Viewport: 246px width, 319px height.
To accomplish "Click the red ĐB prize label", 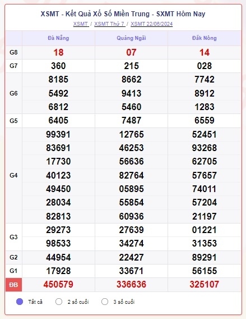I will (13, 285).
